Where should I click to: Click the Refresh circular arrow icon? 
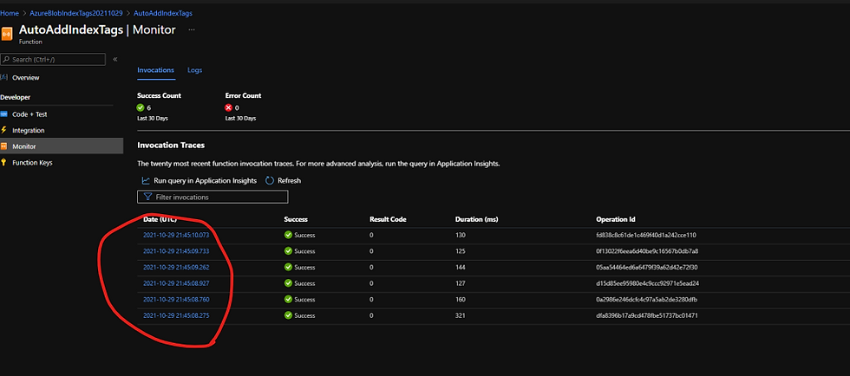pyautogui.click(x=270, y=180)
